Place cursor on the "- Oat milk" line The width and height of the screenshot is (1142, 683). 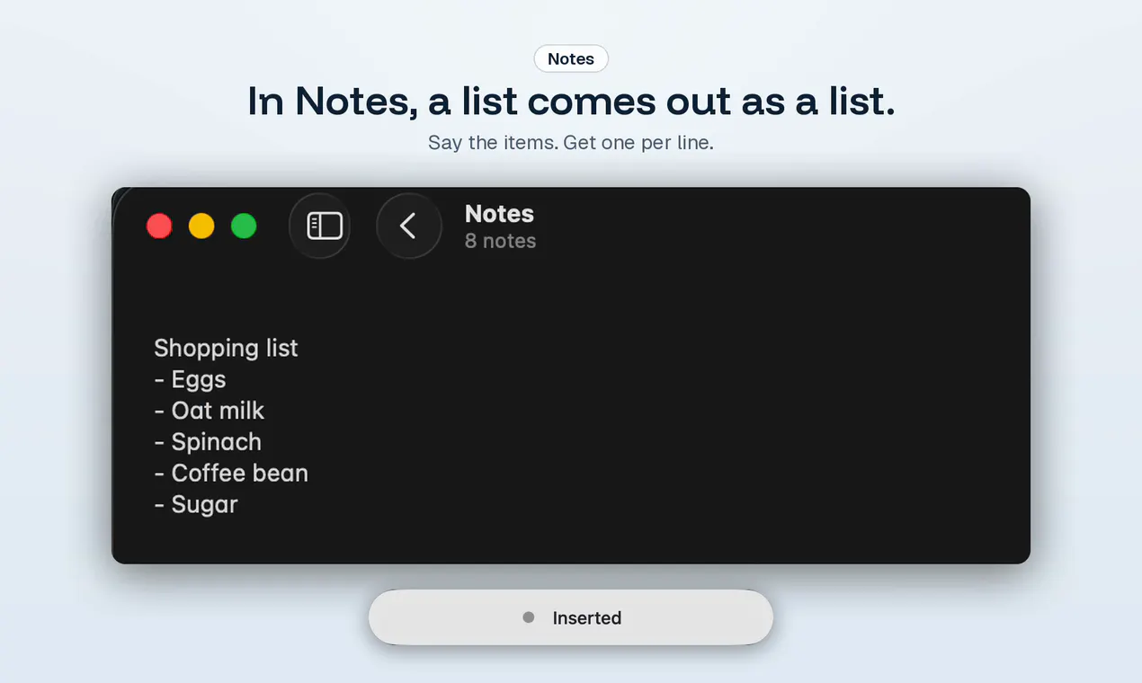click(209, 411)
